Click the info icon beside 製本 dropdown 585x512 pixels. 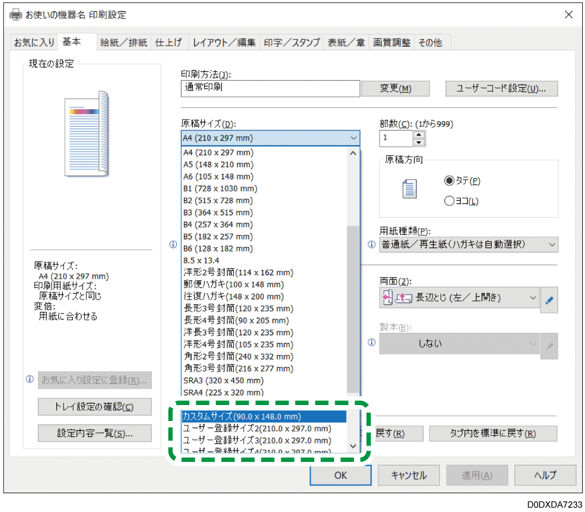[x=371, y=343]
